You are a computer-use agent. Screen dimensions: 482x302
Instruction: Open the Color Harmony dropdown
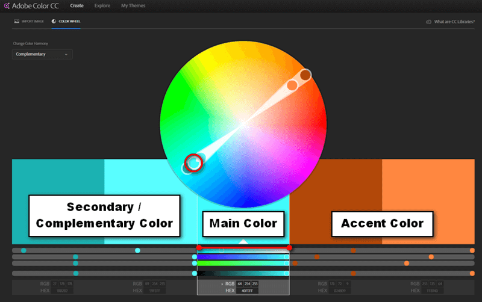coord(42,54)
